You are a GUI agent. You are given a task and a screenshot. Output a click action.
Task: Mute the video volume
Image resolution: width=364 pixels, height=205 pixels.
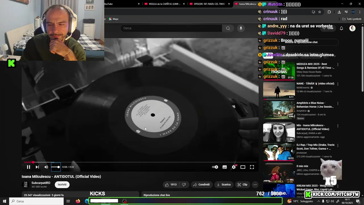tap(46, 167)
